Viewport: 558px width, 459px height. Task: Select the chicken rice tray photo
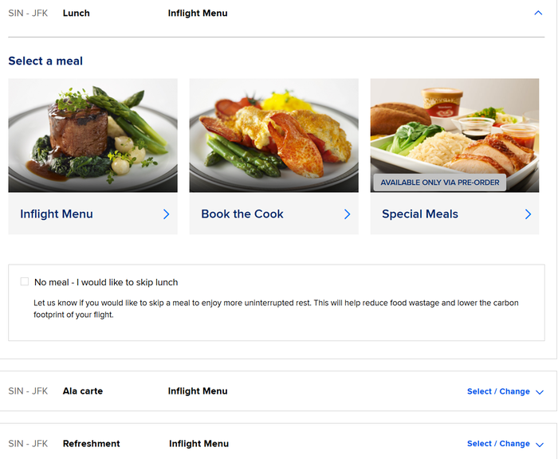tap(454, 135)
